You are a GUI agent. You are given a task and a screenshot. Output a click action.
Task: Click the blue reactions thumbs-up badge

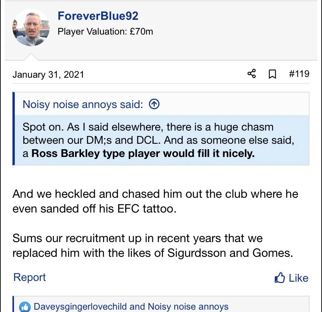(x=25, y=307)
